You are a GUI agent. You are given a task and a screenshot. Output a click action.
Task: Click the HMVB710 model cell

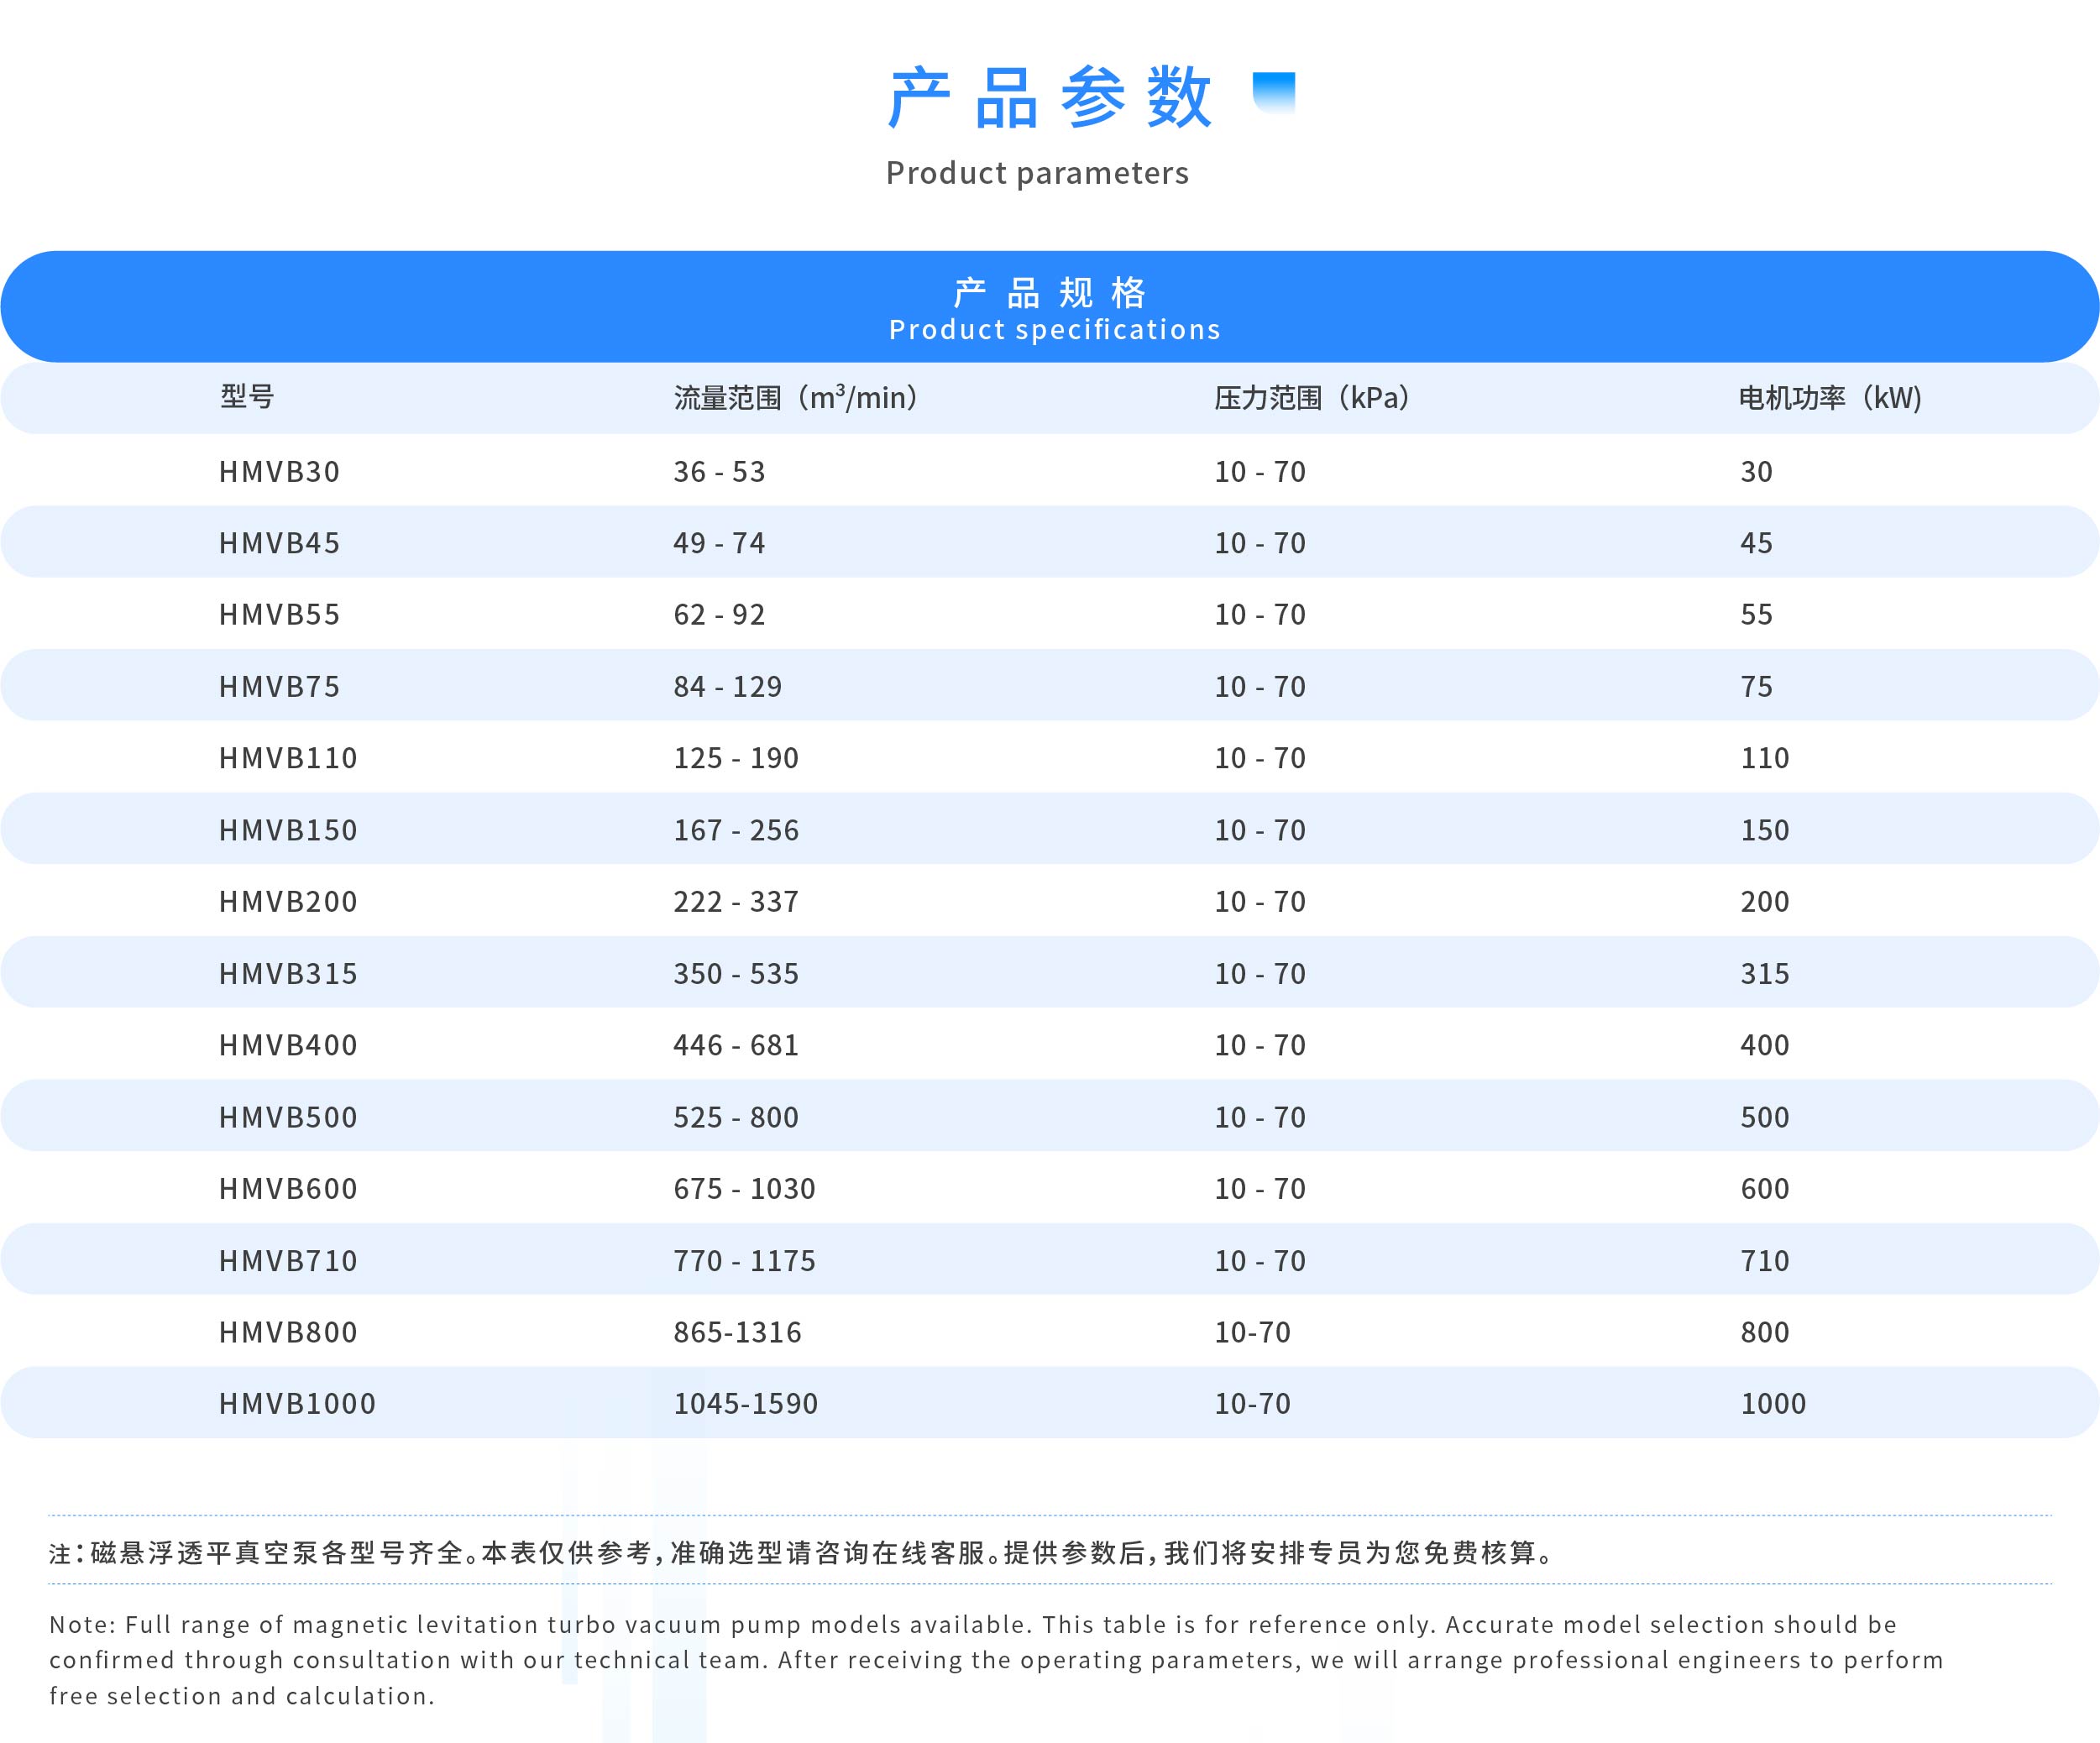pos(288,1260)
